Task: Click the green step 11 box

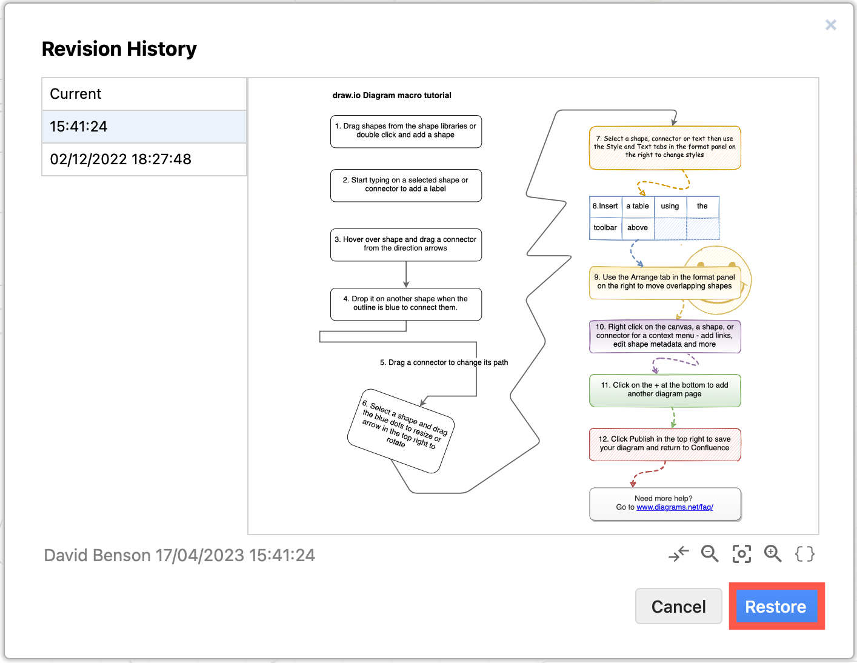Action: click(664, 390)
